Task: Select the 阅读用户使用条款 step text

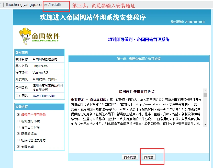Action: point(33,115)
